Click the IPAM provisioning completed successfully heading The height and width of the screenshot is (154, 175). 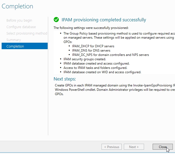point(104,20)
